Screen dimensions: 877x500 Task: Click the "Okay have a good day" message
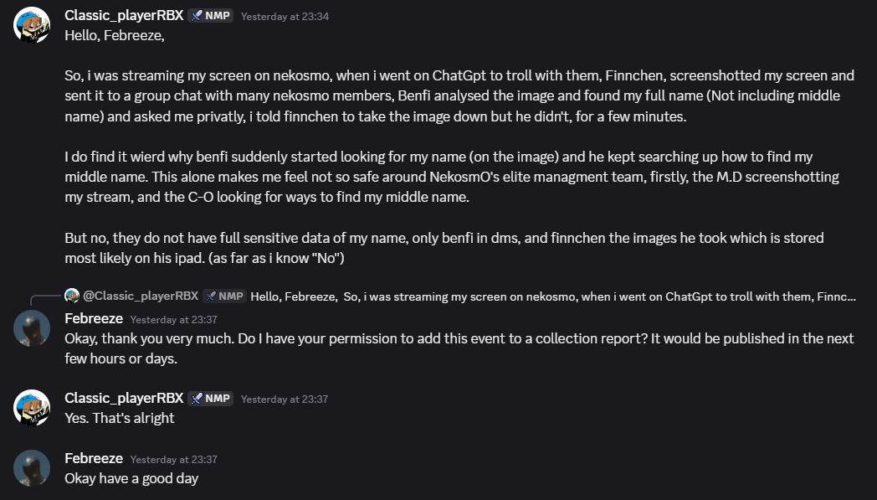[x=131, y=478]
